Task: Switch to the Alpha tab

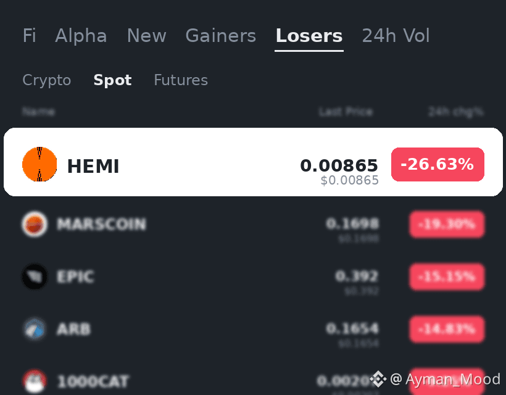Action: coord(81,36)
